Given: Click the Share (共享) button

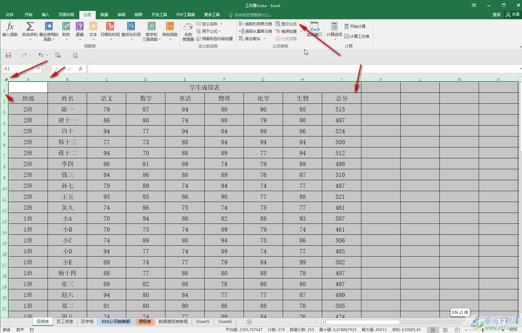Looking at the screenshot, I should click(x=513, y=14).
